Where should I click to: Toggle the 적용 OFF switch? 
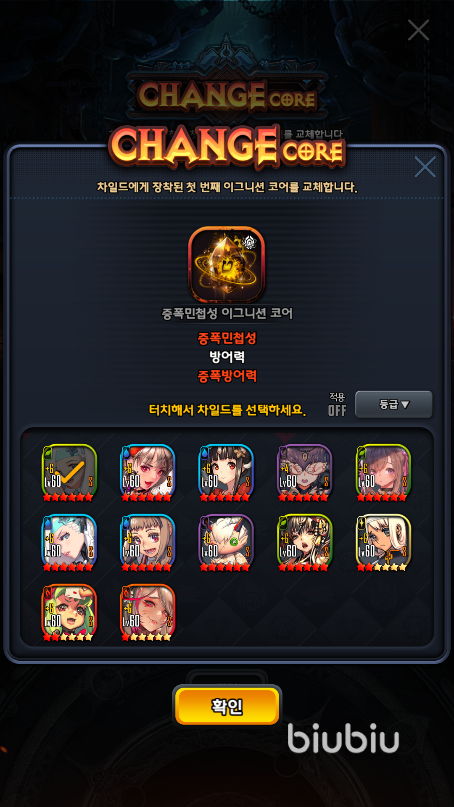(x=337, y=404)
